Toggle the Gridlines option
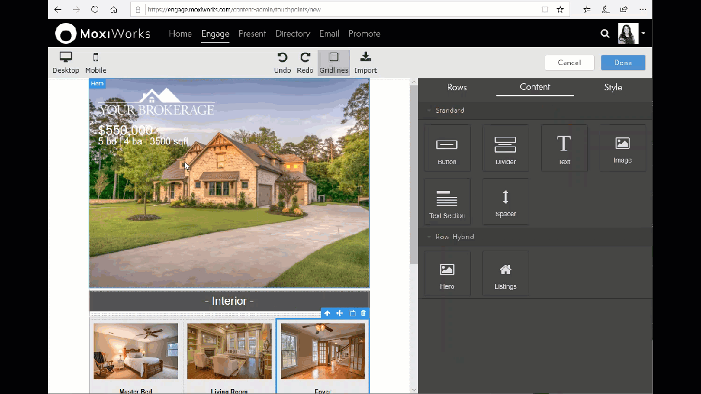Image resolution: width=701 pixels, height=394 pixels. point(334,62)
